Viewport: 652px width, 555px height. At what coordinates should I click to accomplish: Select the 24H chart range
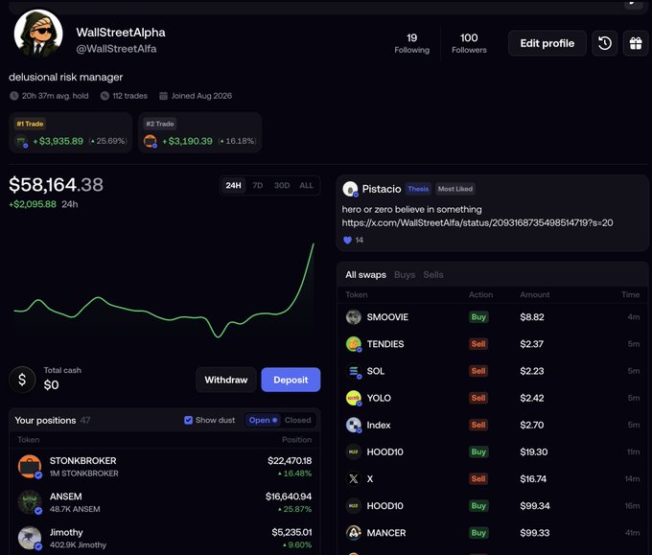pyautogui.click(x=233, y=185)
